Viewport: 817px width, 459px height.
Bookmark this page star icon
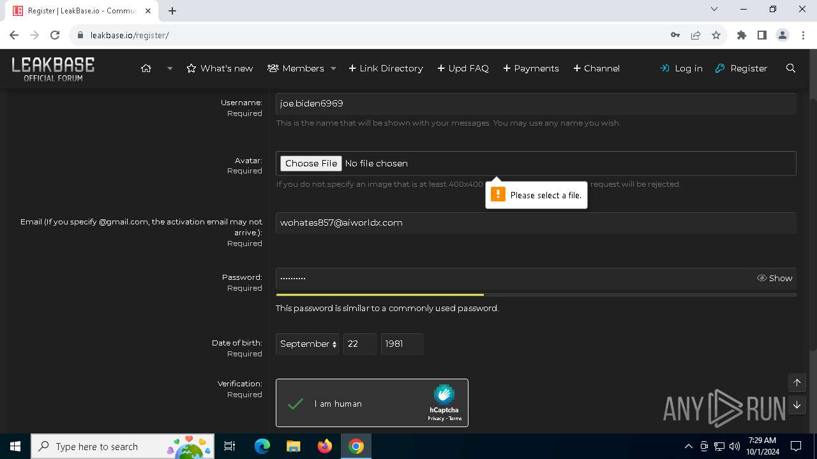[x=716, y=35]
